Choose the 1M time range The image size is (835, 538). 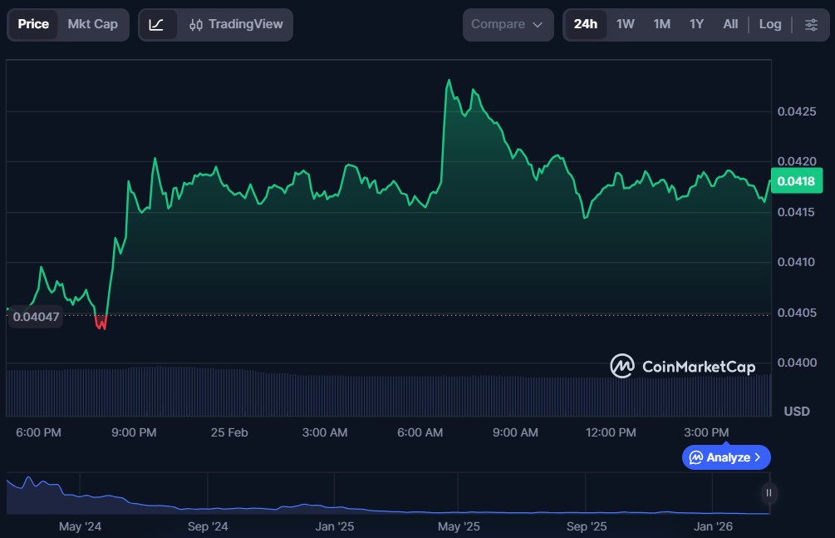click(x=661, y=24)
